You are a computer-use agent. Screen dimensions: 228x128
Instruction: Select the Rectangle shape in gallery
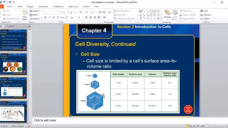point(151,11)
